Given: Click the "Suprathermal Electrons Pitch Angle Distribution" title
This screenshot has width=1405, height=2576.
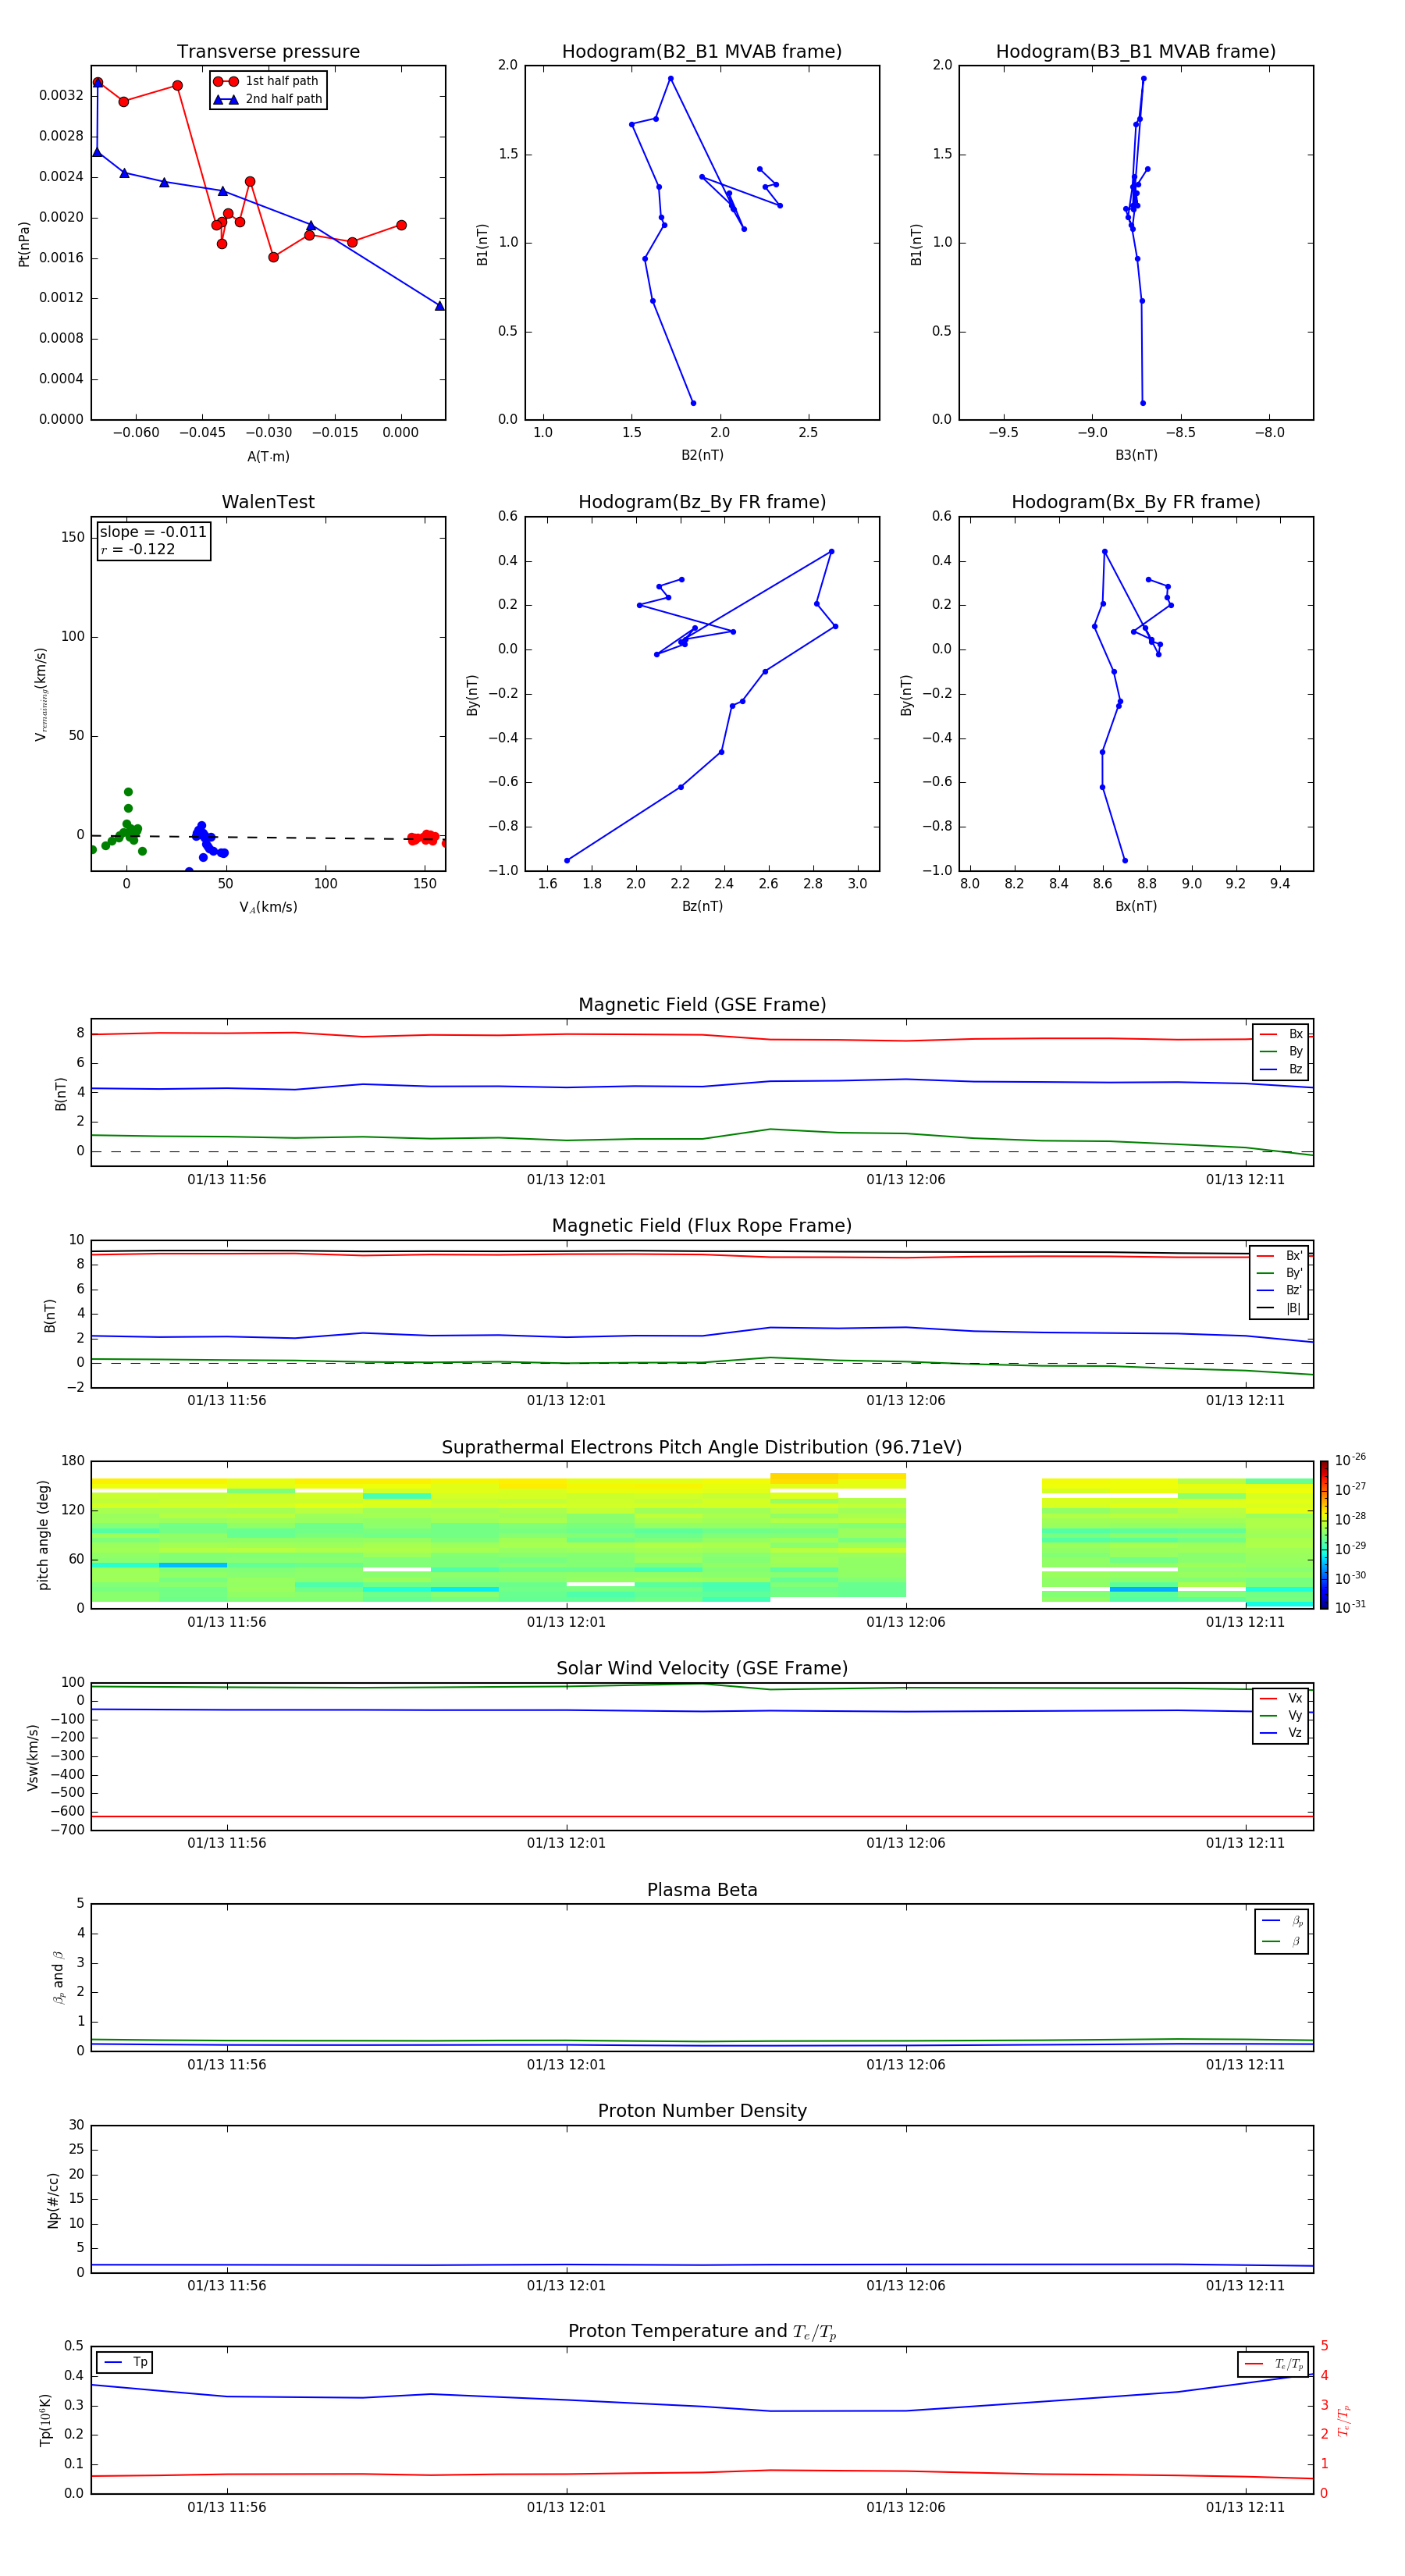Looking at the screenshot, I should [702, 1448].
